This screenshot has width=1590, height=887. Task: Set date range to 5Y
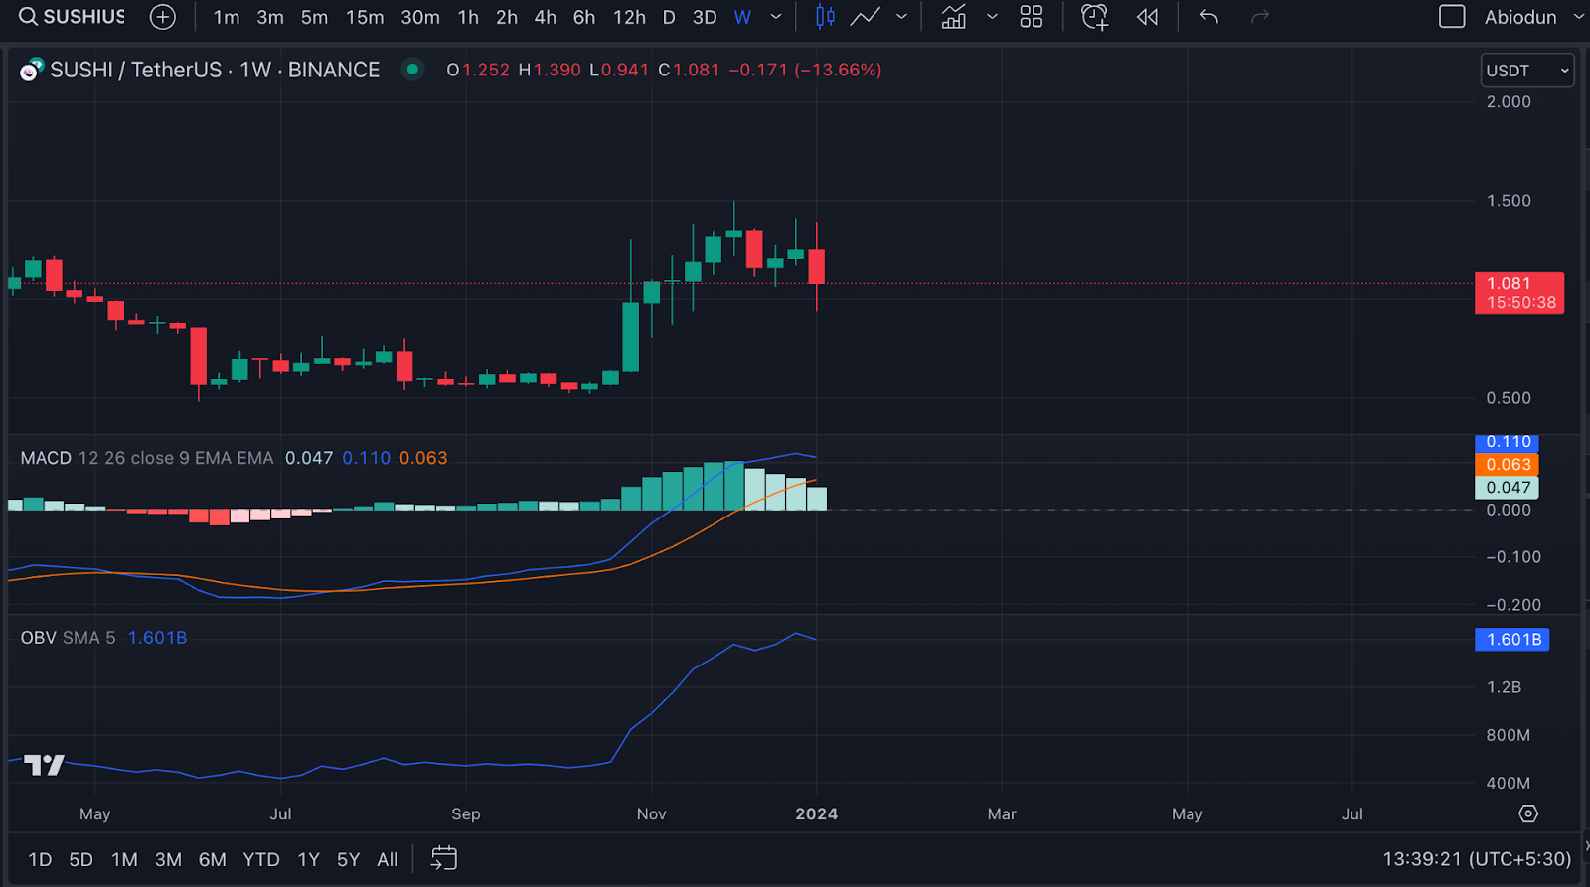348,859
